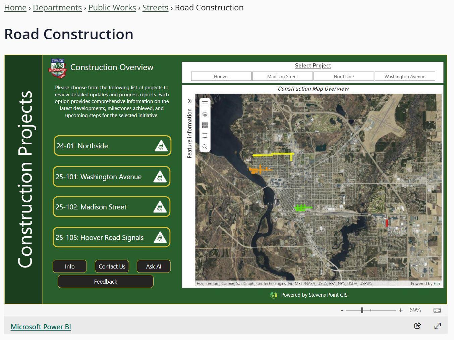Open the basemap gallery on the map
Image resolution: width=454 pixels, height=340 pixels.
pos(205,125)
